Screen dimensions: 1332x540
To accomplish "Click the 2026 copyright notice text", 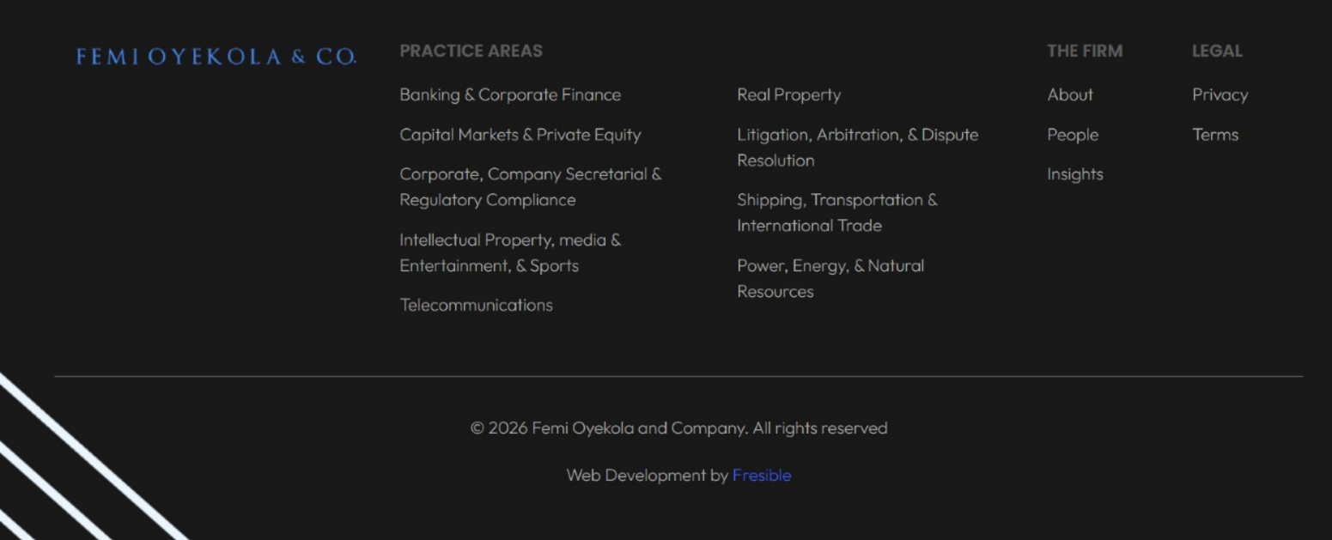I will click(x=678, y=428).
